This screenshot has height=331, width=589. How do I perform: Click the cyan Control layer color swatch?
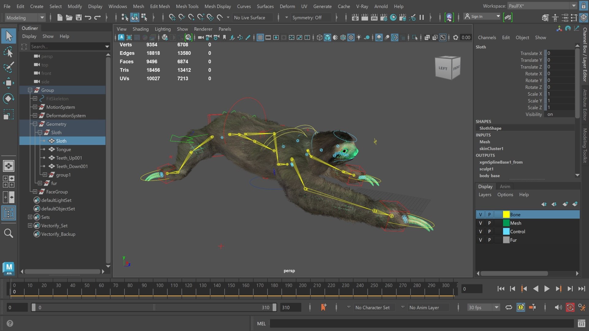506,232
